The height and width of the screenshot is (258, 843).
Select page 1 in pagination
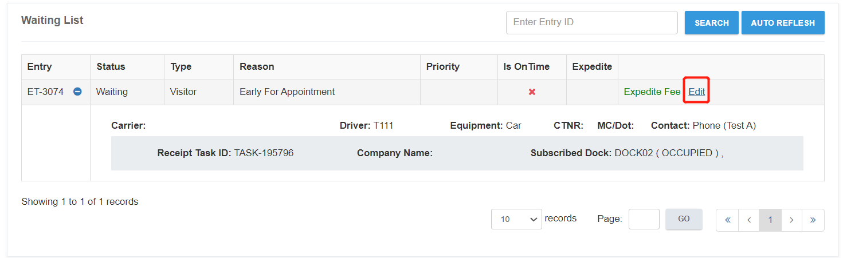pos(770,220)
